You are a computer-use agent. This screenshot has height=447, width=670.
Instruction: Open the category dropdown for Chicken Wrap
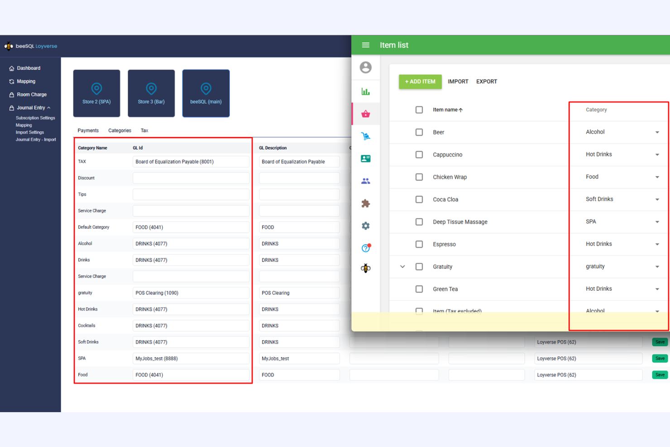click(x=657, y=177)
